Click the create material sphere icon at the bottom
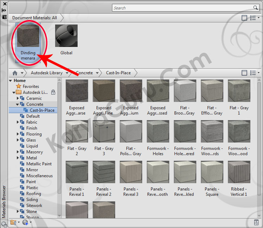This screenshot has width=263, height=228. (25, 222)
